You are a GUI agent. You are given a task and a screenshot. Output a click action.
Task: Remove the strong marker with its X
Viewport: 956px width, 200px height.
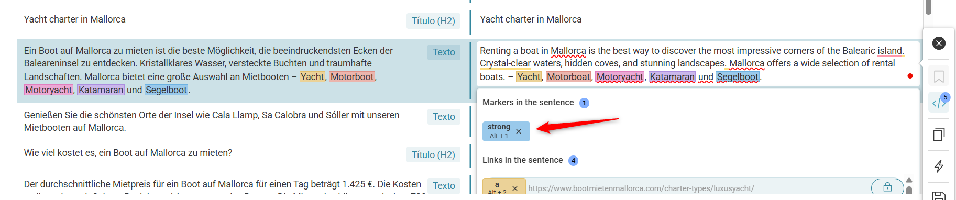tap(519, 131)
